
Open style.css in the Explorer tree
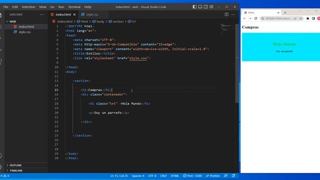click(x=24, y=32)
